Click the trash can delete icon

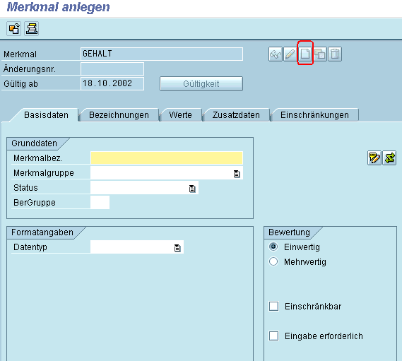point(335,54)
